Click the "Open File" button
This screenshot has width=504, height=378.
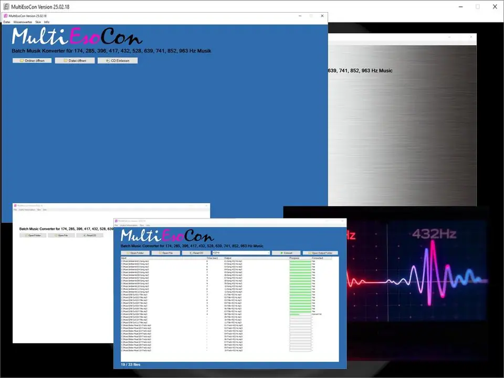(x=165, y=253)
